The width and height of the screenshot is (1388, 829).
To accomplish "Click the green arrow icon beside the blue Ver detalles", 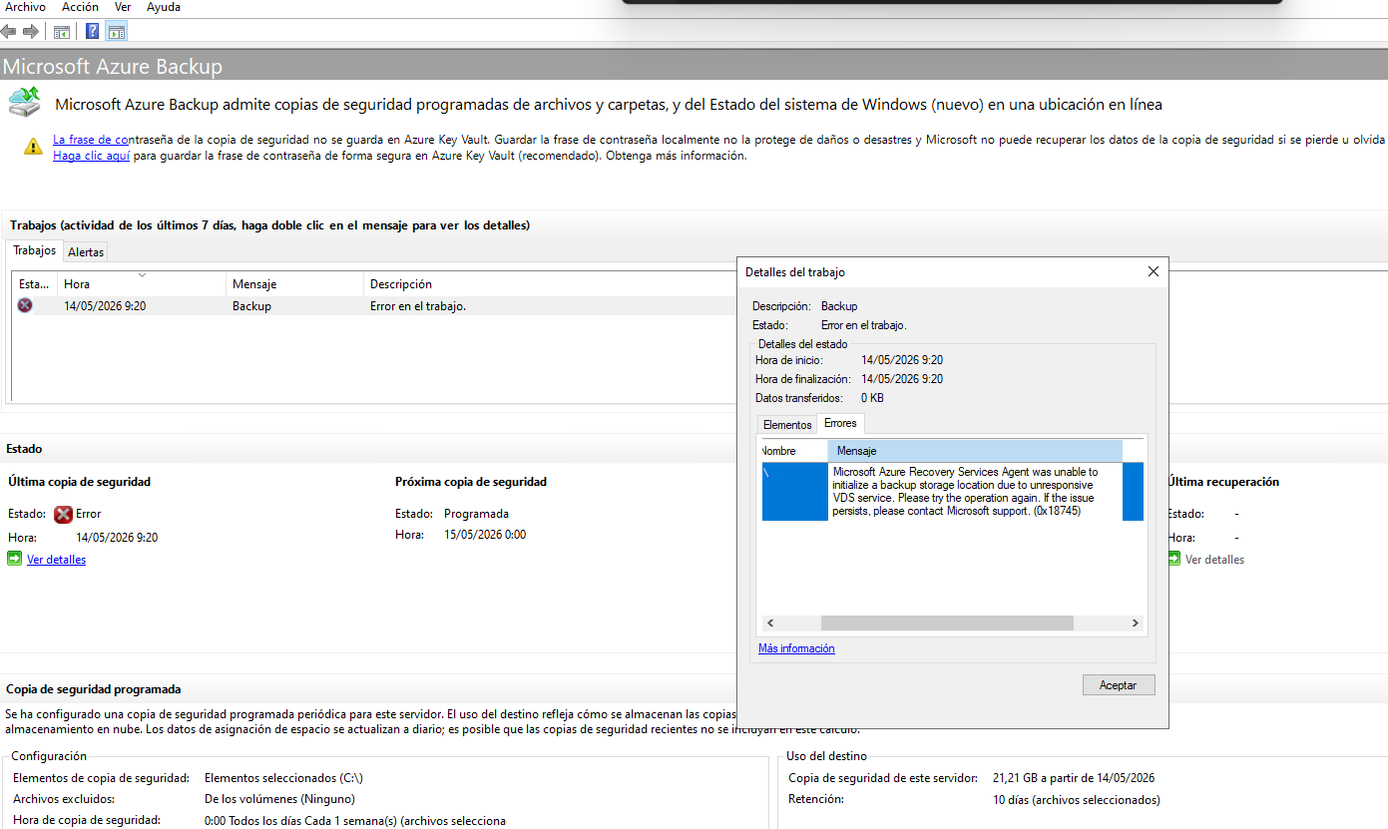I will coord(14,559).
